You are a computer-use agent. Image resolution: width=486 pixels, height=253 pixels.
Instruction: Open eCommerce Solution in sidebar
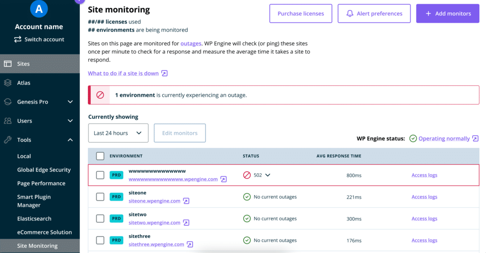click(x=44, y=232)
